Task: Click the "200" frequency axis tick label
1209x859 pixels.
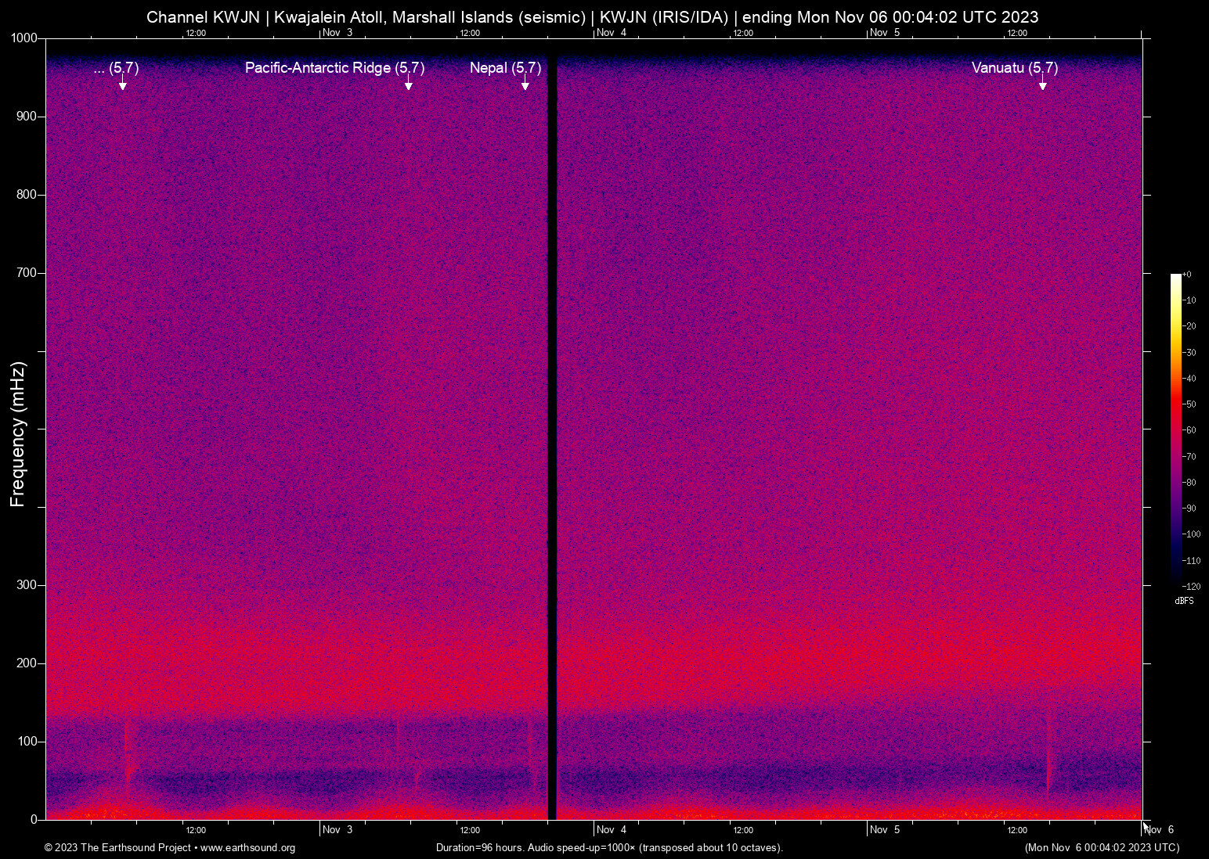Action: point(27,663)
